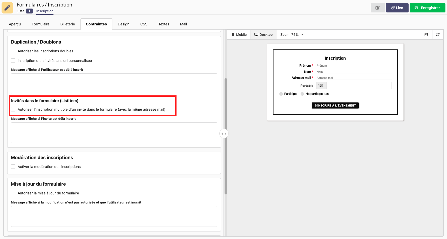
Task: Click the Liste count badge 1
Action: (x=29, y=11)
